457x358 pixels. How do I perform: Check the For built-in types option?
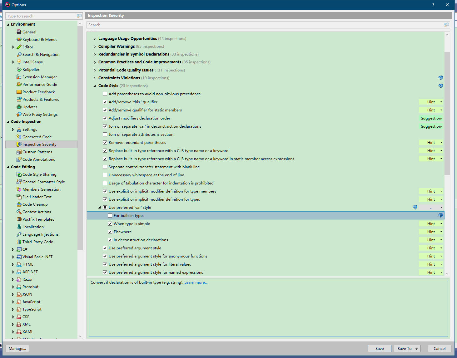[x=110, y=215]
